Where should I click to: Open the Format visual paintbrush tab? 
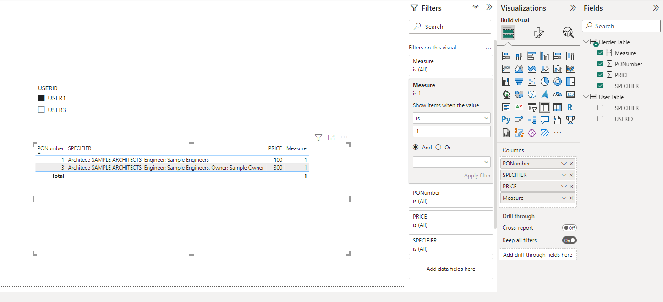click(539, 33)
